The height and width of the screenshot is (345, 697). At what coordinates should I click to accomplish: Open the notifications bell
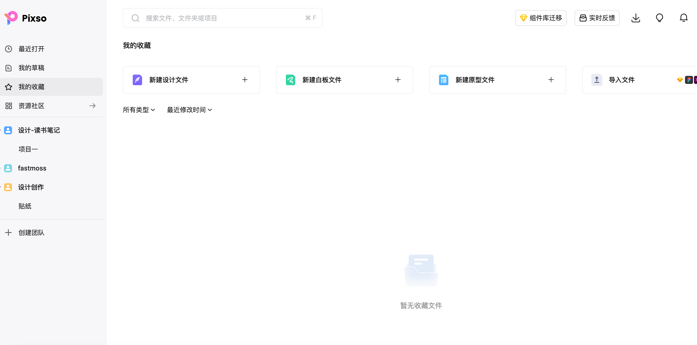click(x=684, y=18)
